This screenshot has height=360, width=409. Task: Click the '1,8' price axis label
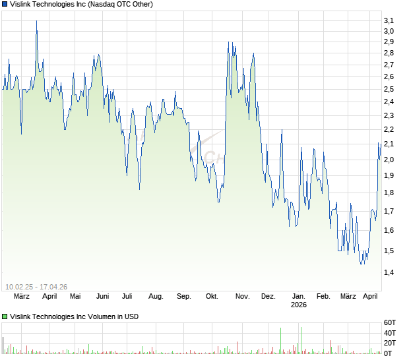pos(389,193)
